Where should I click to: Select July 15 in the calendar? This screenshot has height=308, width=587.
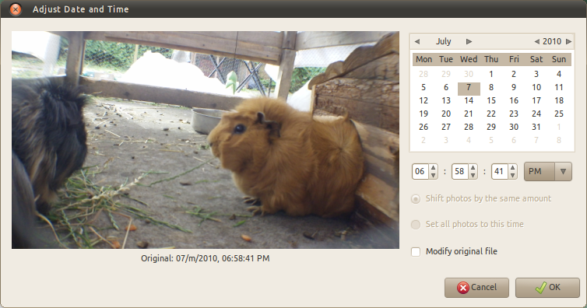[x=491, y=100]
